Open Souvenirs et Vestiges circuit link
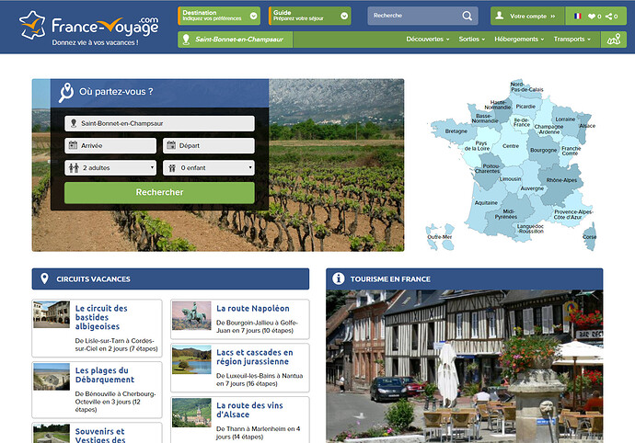 [100, 435]
